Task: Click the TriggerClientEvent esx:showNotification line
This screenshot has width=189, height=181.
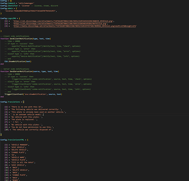Action: [33, 94]
